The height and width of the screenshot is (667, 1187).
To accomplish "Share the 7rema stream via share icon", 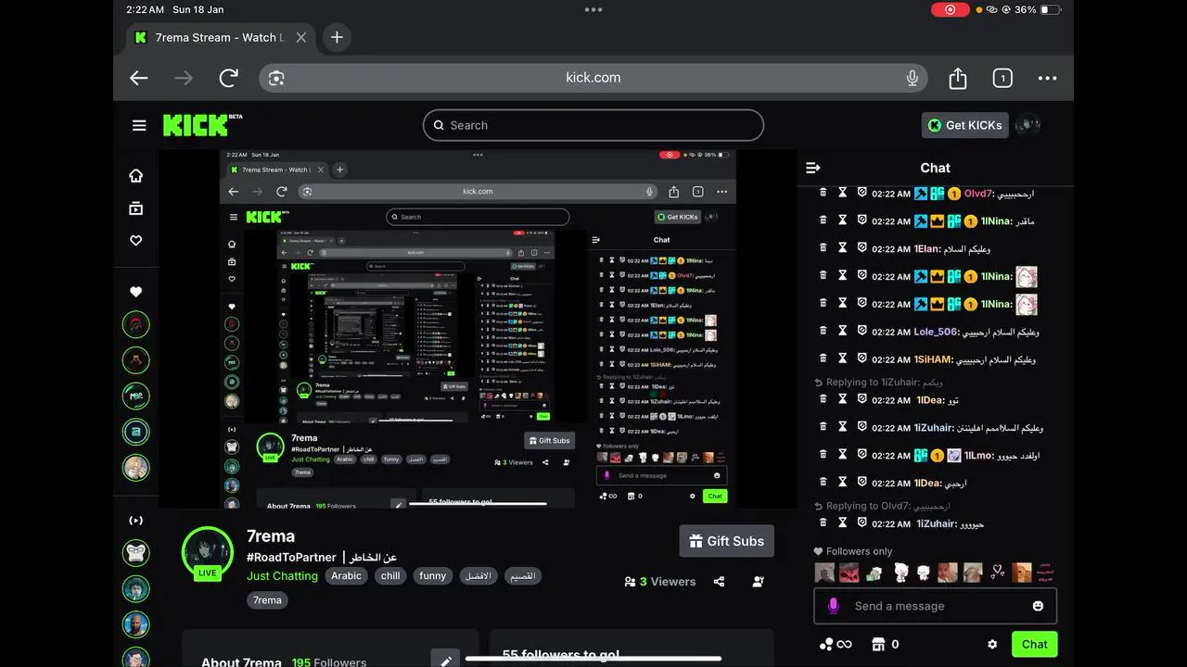I will coord(719,582).
